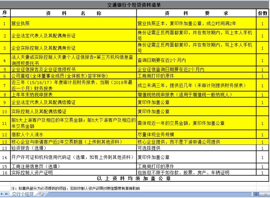Select the cell 实际控制人资产证明
The height and width of the screenshot is (198, 270).
pos(74,173)
